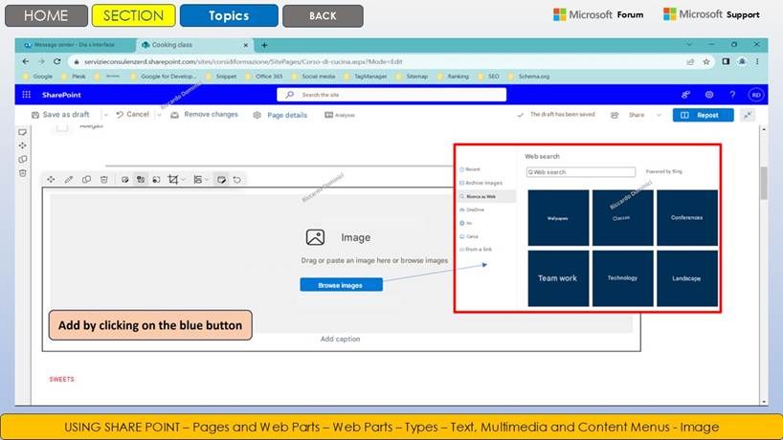Image resolution: width=783 pixels, height=440 pixels.
Task: Select OneDrive in image picker sidebar
Action: tap(472, 210)
